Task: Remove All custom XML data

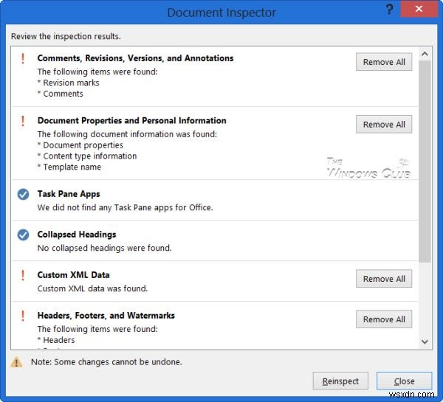Action: 384,279
